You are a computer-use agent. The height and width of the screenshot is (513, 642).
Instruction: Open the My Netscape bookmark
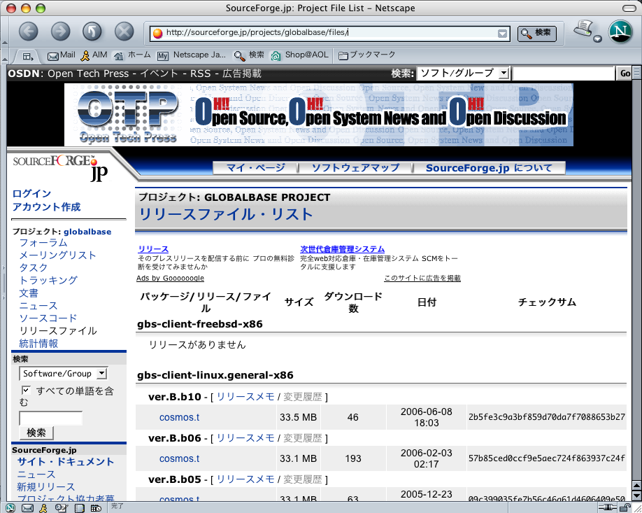point(191,55)
